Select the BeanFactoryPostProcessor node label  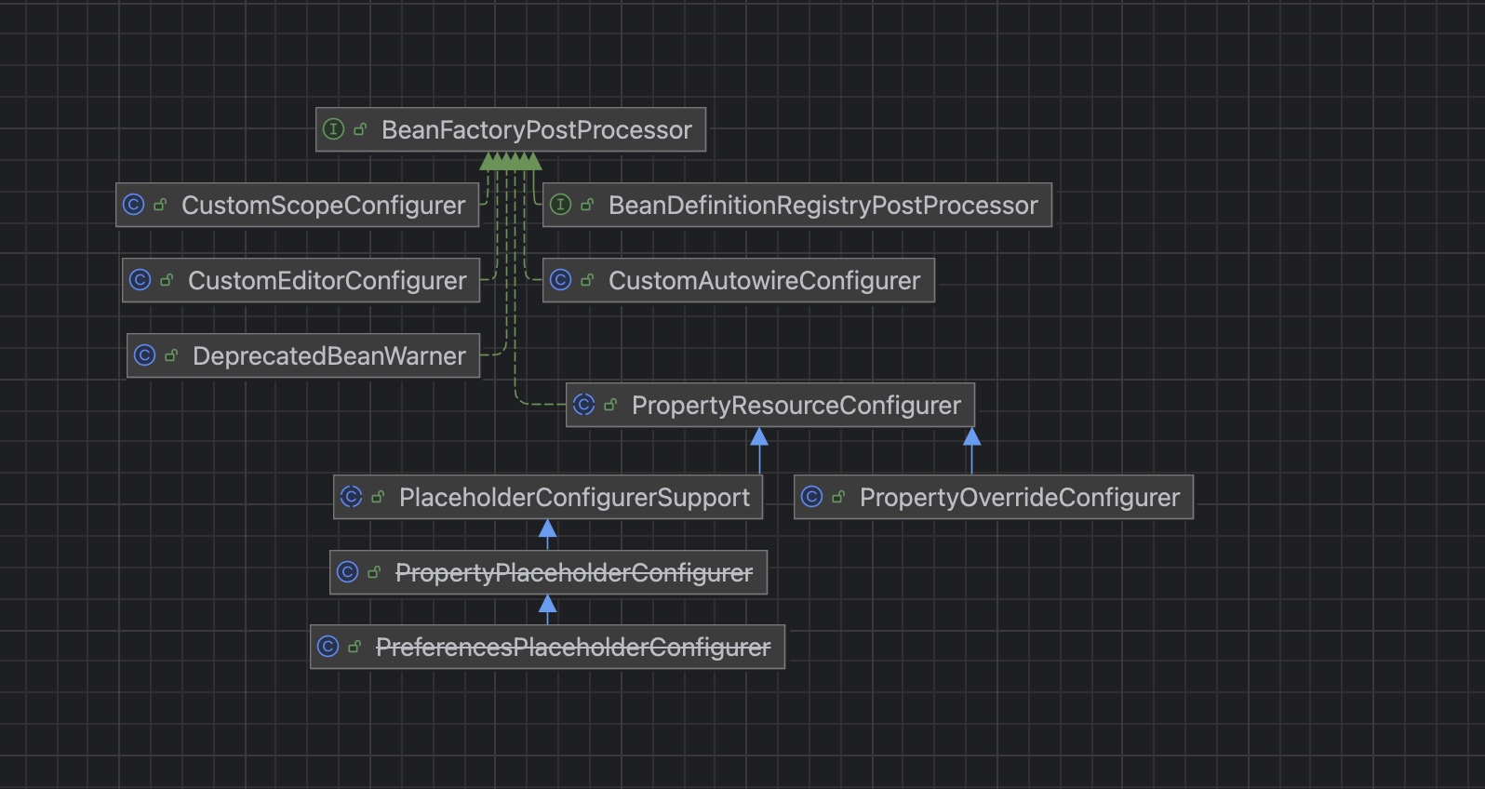536,130
